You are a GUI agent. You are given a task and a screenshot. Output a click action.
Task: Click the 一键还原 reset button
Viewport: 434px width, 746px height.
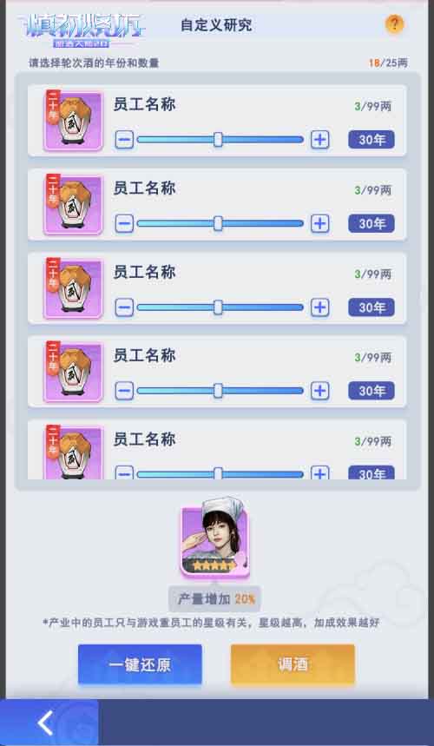(140, 664)
